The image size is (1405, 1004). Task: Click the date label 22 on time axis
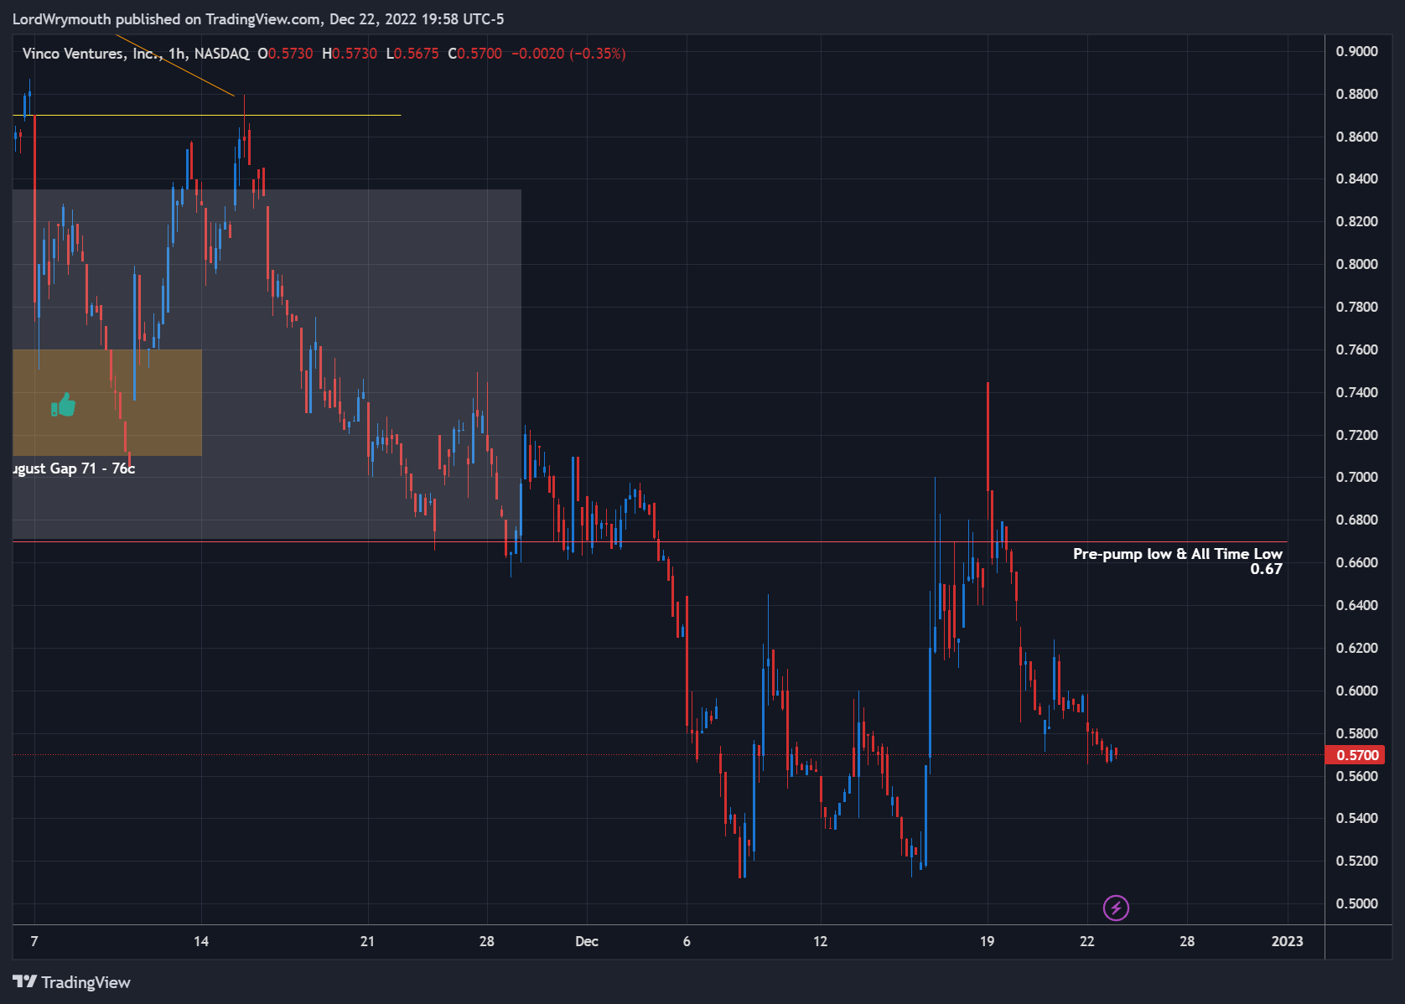click(1086, 941)
